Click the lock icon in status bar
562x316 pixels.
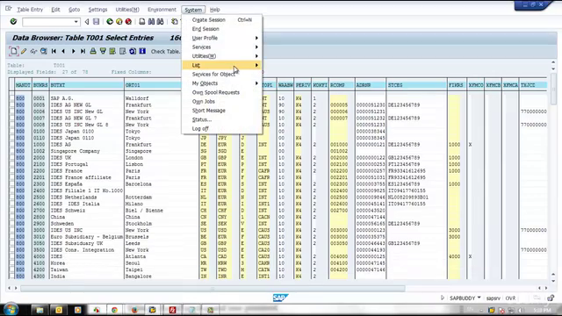(x=551, y=298)
